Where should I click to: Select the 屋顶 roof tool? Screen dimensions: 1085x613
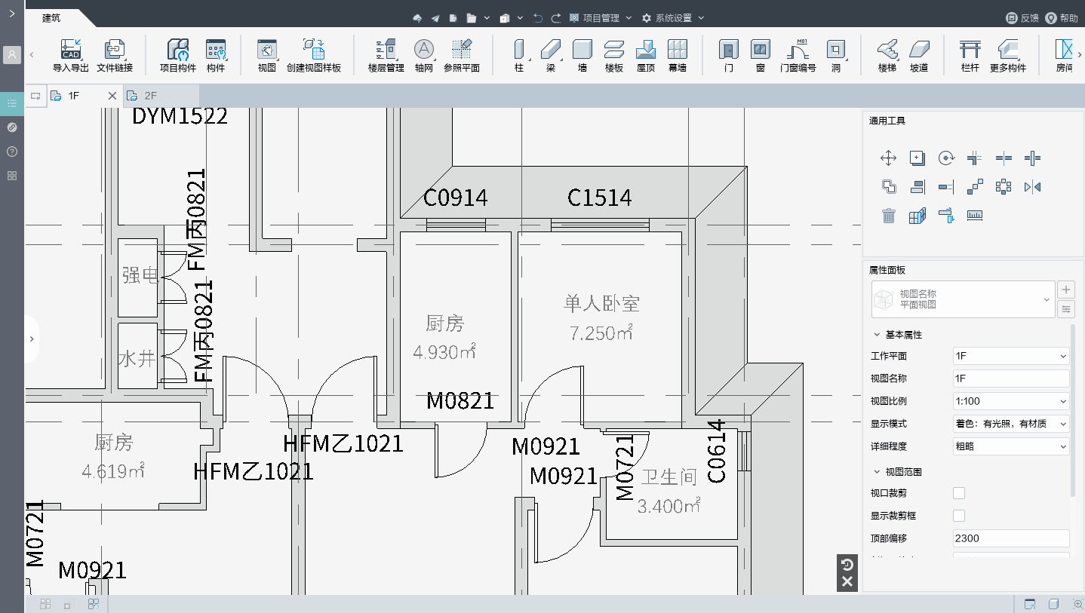tap(646, 56)
